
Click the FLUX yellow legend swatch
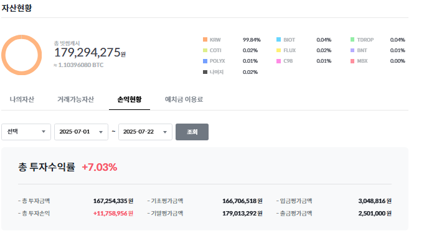278,50
